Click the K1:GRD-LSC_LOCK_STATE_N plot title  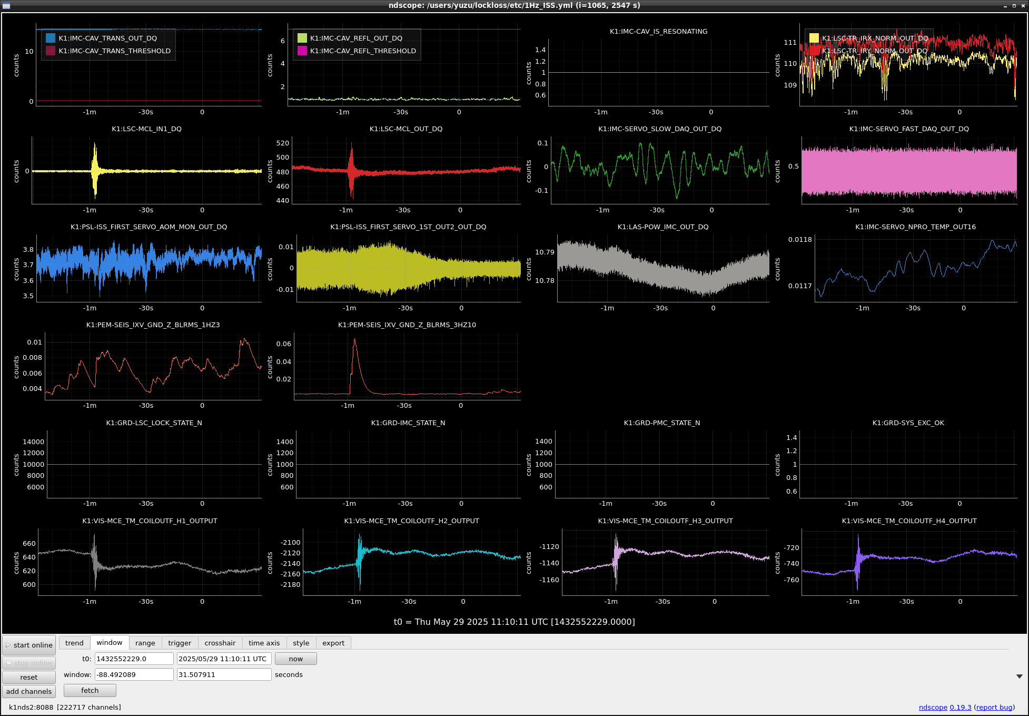click(154, 423)
